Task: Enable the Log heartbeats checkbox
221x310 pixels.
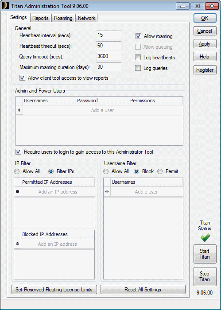Action: [138, 58]
